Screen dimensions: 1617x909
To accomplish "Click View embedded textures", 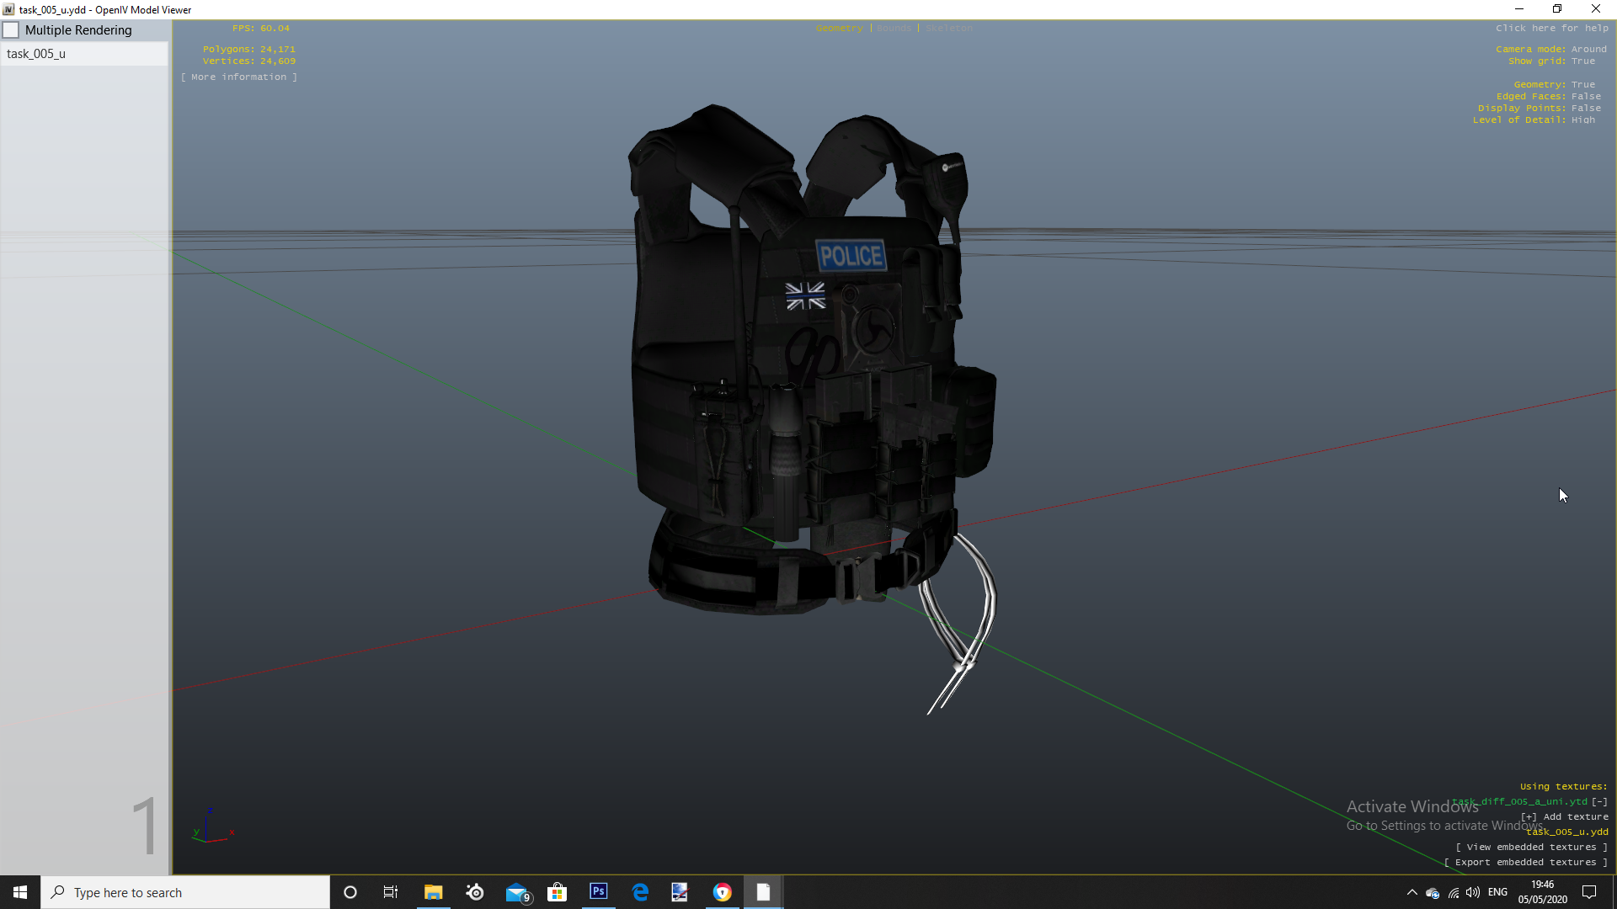I will tap(1531, 848).
